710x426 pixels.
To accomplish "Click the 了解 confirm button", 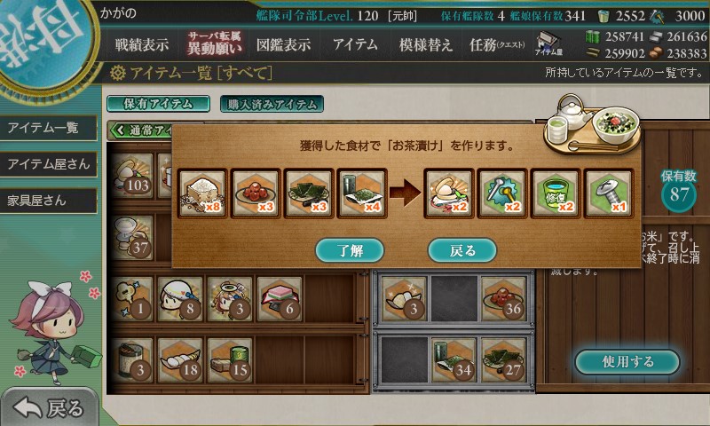I will [350, 250].
